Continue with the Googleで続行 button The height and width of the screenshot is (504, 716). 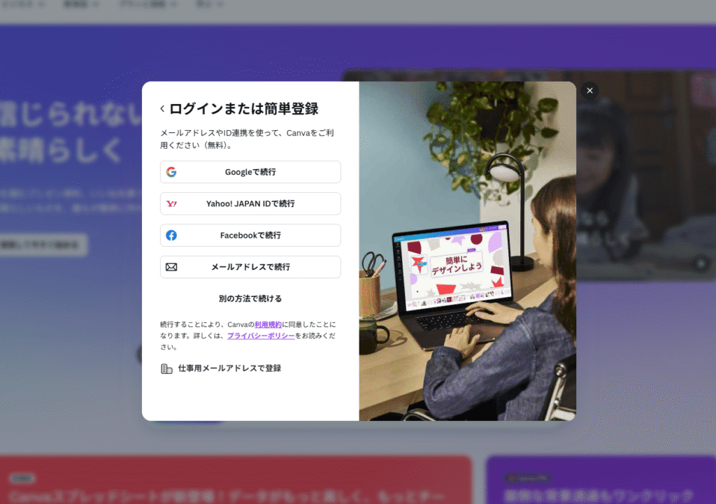tap(250, 172)
